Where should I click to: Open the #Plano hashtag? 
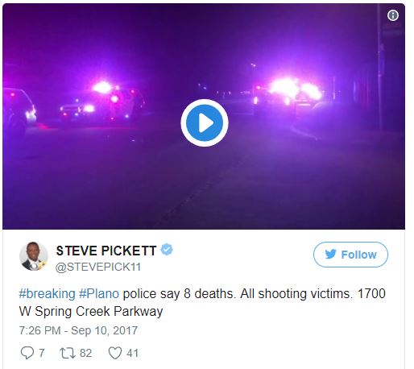[99, 294]
